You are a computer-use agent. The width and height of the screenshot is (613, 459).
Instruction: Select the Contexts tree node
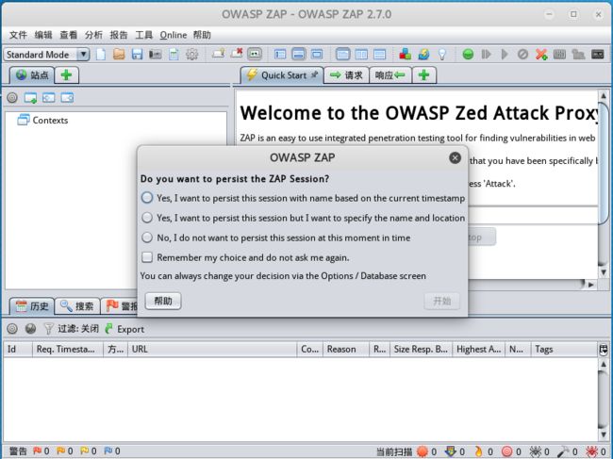[x=43, y=120]
